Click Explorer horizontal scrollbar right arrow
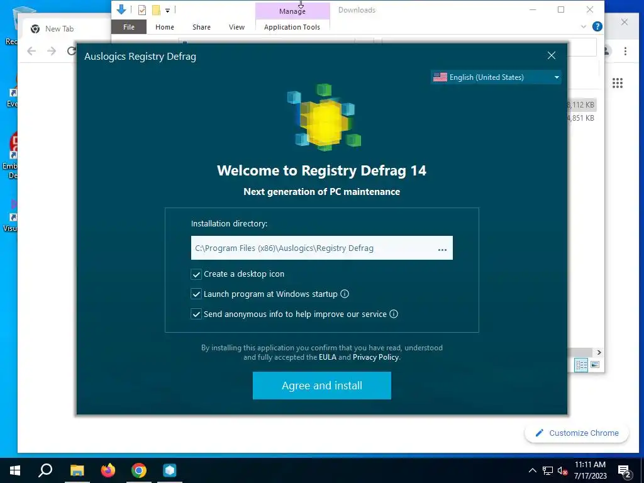The height and width of the screenshot is (483, 644). point(599,352)
